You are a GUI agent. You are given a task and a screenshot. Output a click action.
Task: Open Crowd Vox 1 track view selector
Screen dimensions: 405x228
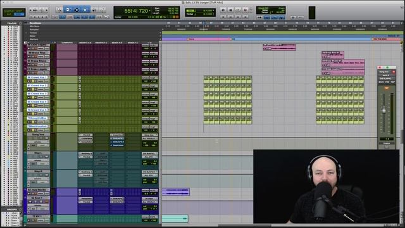click(40, 81)
